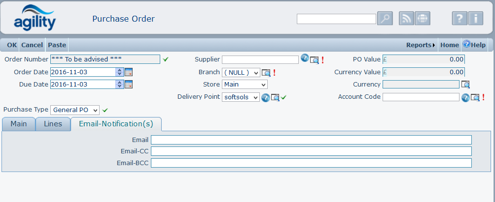Open the Store dropdown showing Main
The width and height of the screenshot is (495, 202).
[245, 85]
